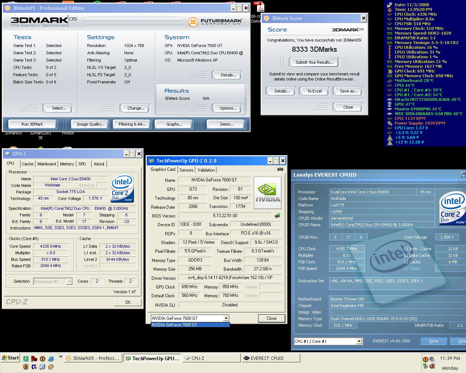The width and height of the screenshot is (466, 373).
Task: Click orange diamond icon in quick launch
Action: pos(51,367)
